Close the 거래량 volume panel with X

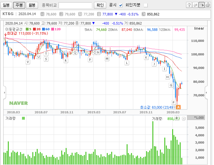tap(184, 118)
